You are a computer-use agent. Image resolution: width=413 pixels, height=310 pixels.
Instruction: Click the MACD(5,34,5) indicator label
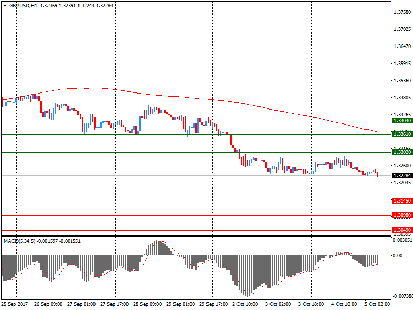click(20, 241)
